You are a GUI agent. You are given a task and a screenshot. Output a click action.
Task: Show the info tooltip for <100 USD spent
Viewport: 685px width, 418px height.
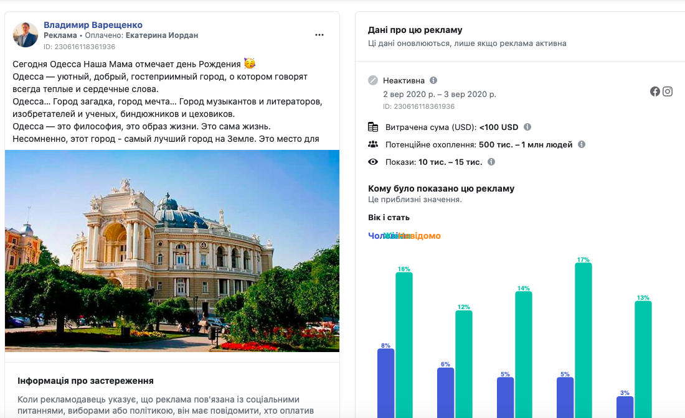click(x=527, y=127)
